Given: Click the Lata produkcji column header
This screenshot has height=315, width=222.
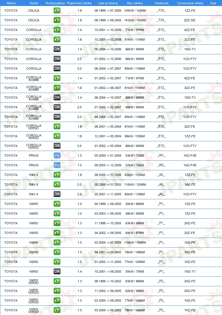Looking at the screenshot, I should tap(108, 3).
